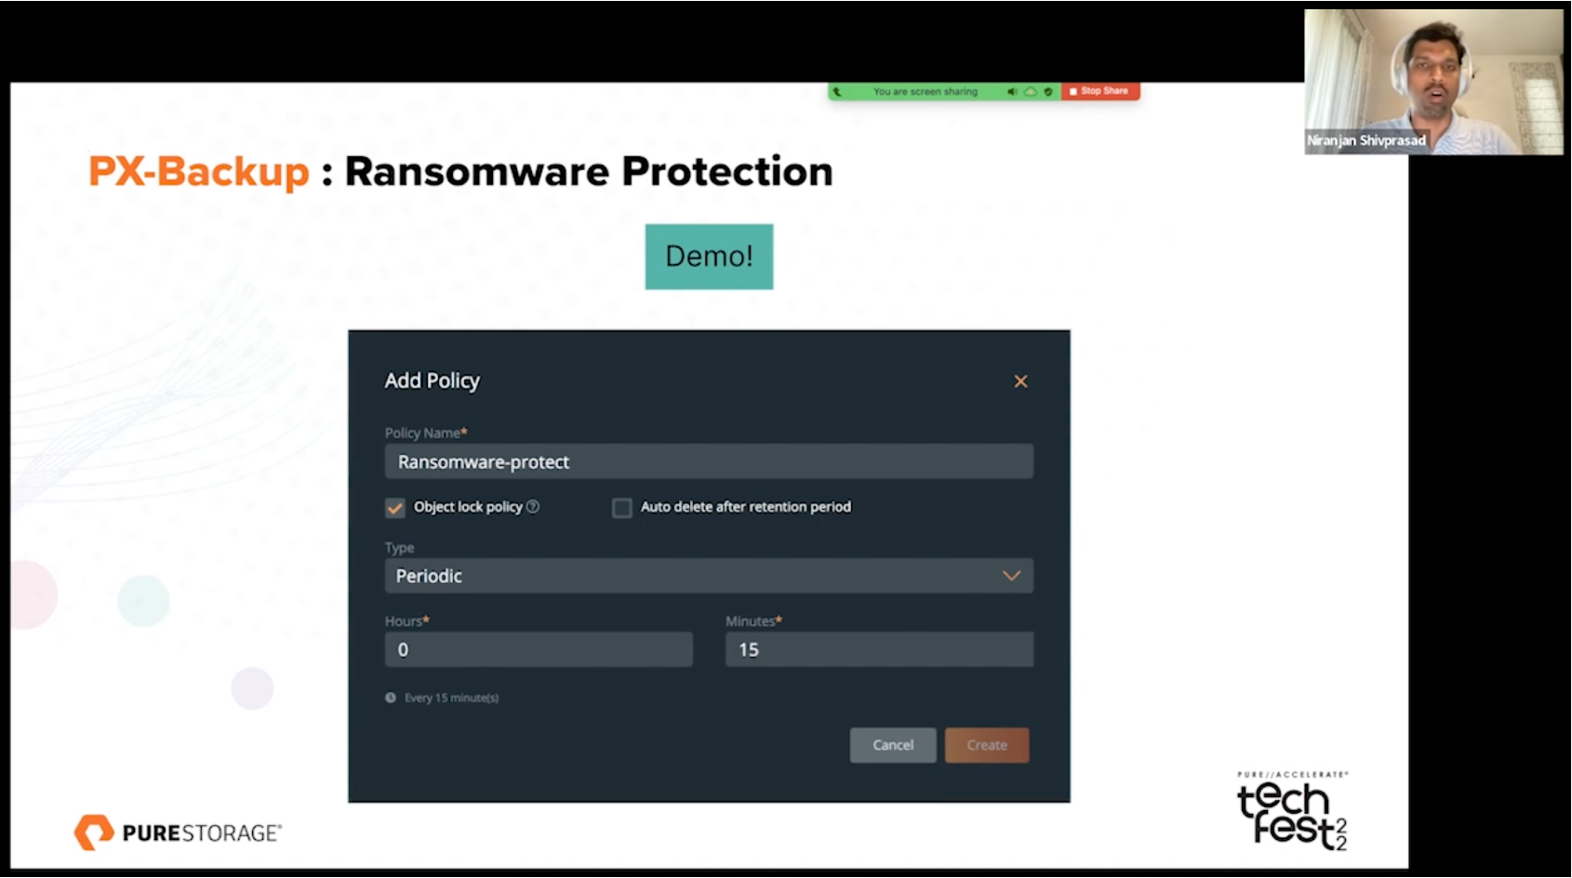Click the 'You are screen sharing' text
The image size is (1572, 878).
926,91
